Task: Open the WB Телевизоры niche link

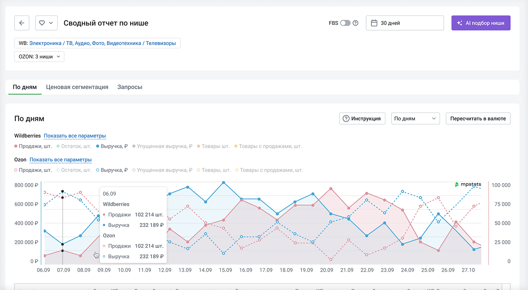Action: click(103, 43)
